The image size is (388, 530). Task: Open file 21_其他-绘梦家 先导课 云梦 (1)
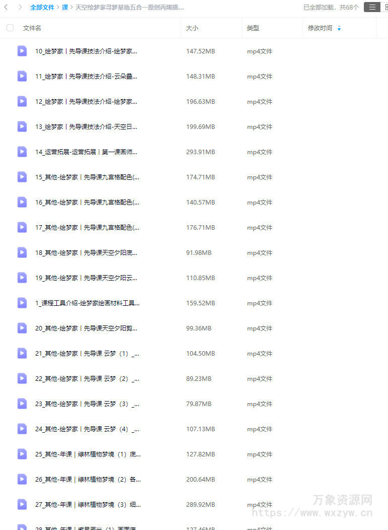87,354
